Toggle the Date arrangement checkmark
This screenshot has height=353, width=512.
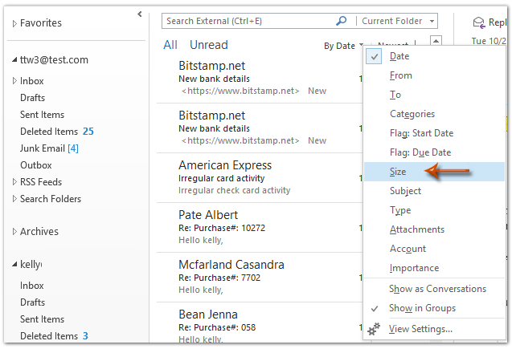tap(375, 56)
